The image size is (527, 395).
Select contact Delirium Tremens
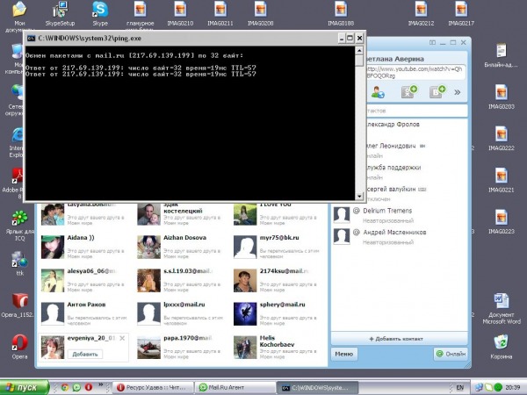[399, 215]
